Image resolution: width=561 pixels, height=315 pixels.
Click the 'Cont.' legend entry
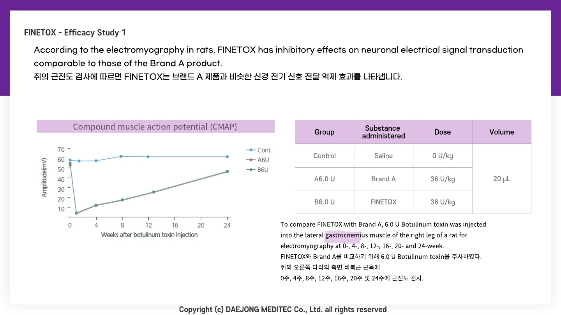coord(259,150)
